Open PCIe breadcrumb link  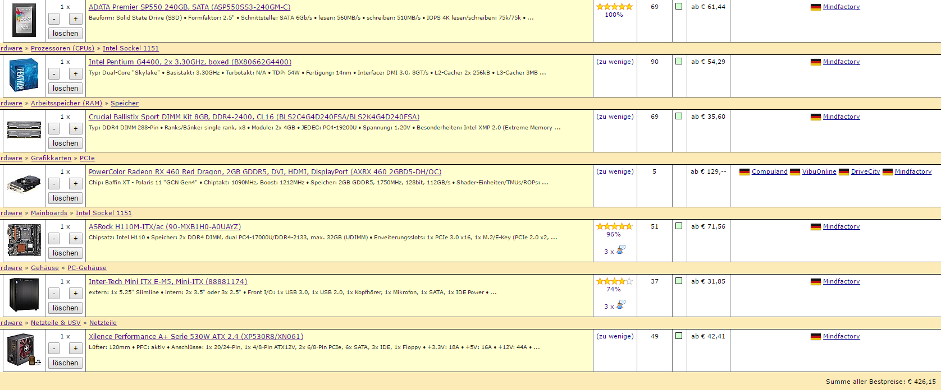pyautogui.click(x=87, y=158)
